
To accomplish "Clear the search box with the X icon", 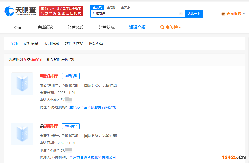I will pos(181,14).
